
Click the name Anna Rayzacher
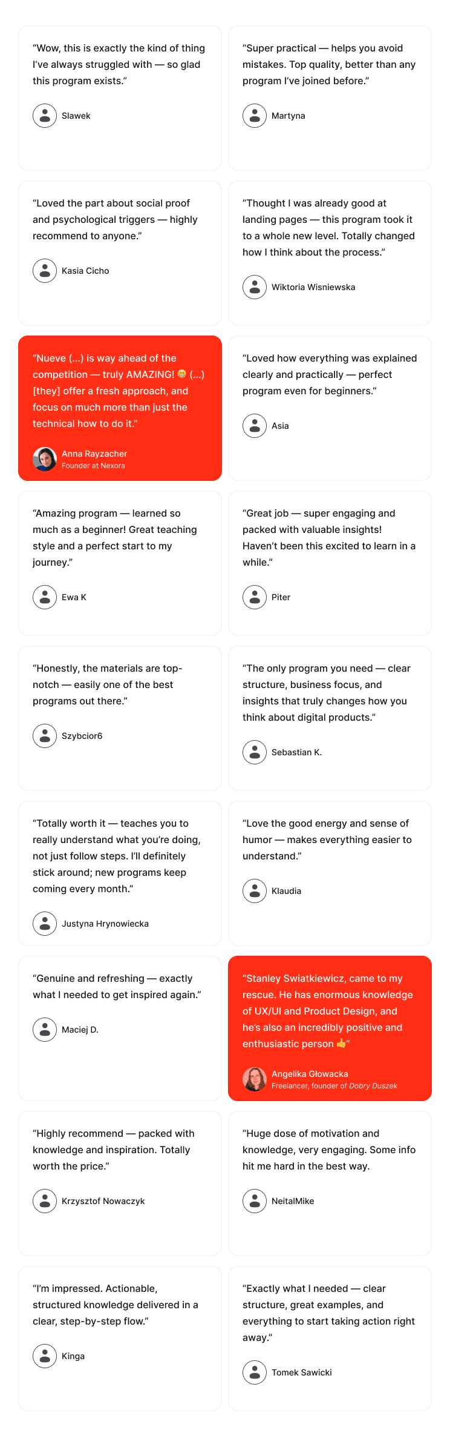(x=94, y=454)
